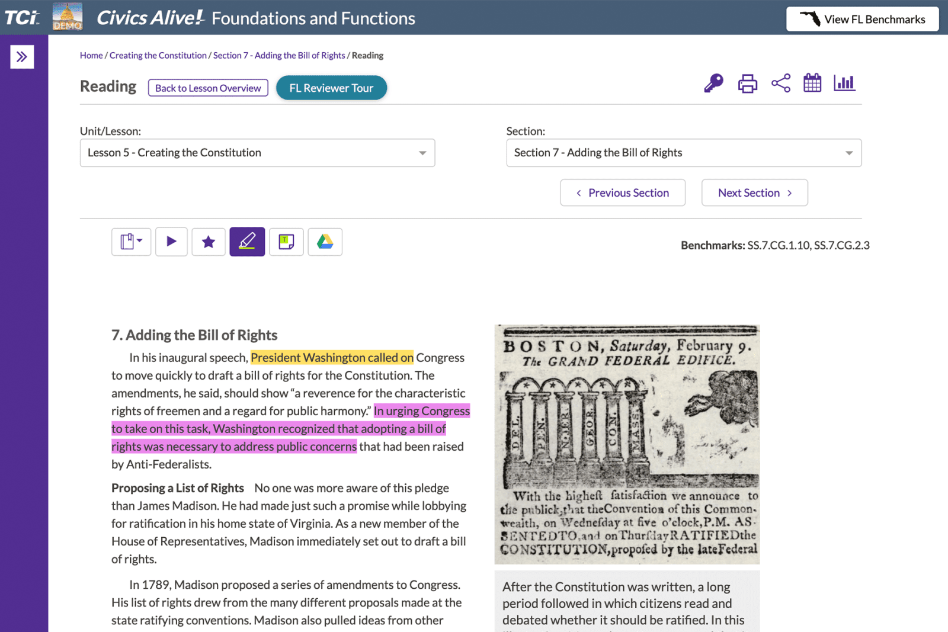Start the FL Reviewer Tour

[331, 88]
